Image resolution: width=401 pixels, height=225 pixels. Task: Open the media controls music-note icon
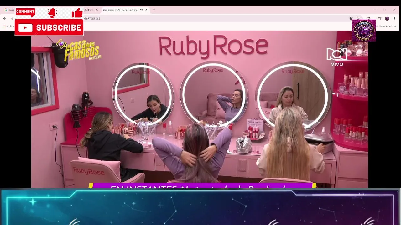tap(380, 19)
